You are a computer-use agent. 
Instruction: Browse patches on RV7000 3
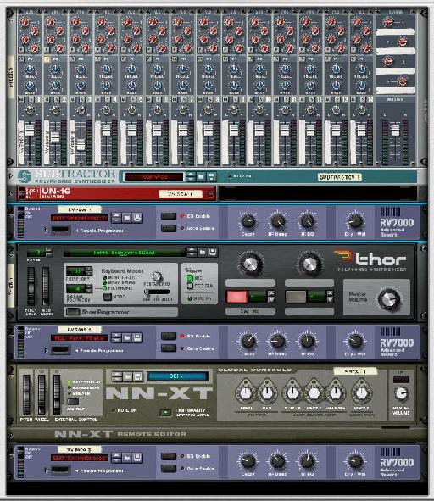click(x=127, y=458)
